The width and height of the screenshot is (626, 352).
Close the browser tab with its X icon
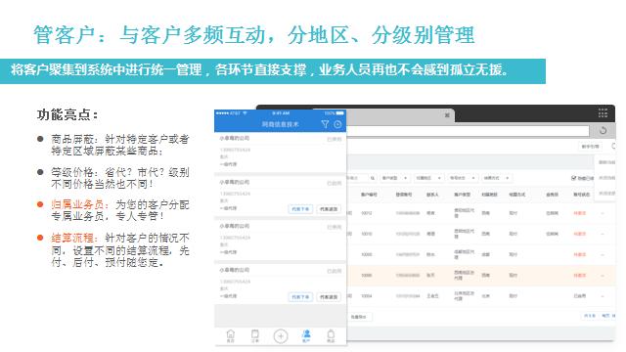click(447, 115)
